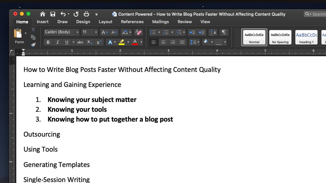This screenshot has width=326, height=183.
Task: Sort text alphabetically with A-Z icon
Action: point(213,32)
